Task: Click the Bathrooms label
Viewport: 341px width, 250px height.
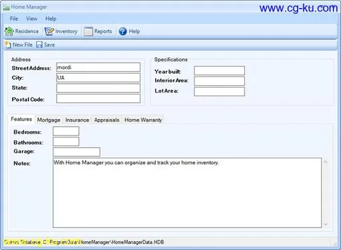Action: (29, 142)
